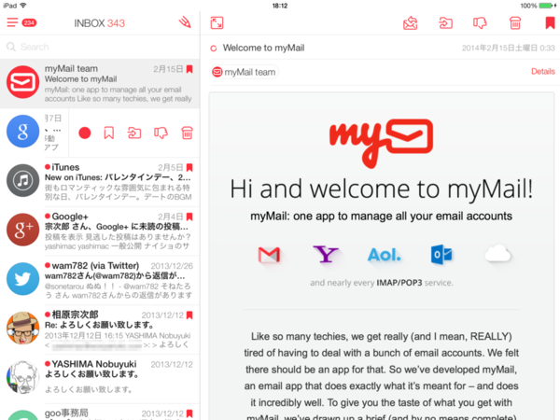The image size is (560, 420).
Task: Toggle flag on the goo事務局 message
Action: coord(189,413)
